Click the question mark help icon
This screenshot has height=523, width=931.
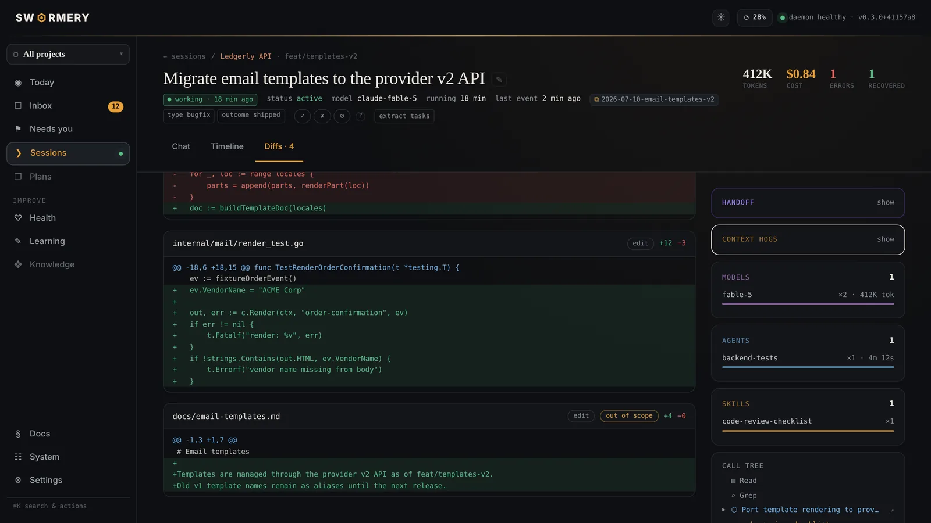coord(361,116)
